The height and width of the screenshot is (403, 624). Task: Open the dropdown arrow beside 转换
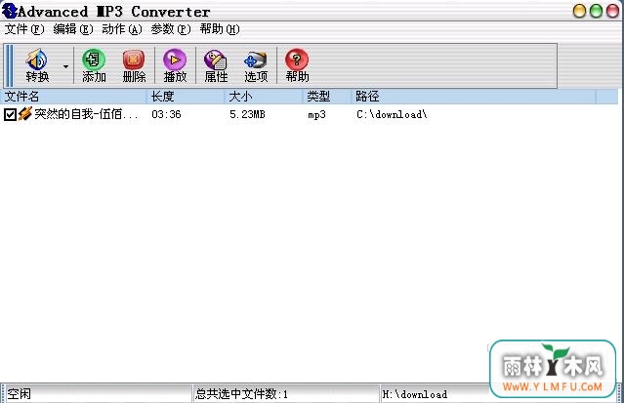[x=65, y=66]
